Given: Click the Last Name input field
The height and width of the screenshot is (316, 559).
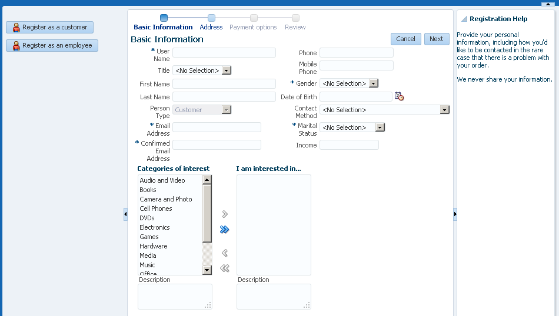Looking at the screenshot, I should pos(224,96).
